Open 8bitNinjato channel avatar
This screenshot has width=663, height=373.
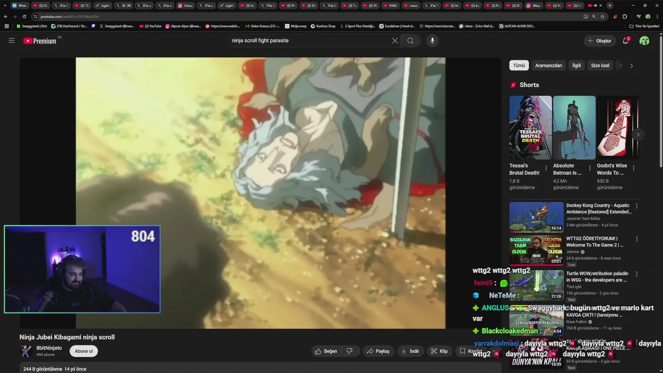(26, 351)
